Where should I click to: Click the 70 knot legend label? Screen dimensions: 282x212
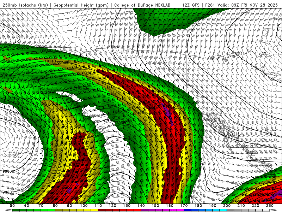(x=41, y=206)
